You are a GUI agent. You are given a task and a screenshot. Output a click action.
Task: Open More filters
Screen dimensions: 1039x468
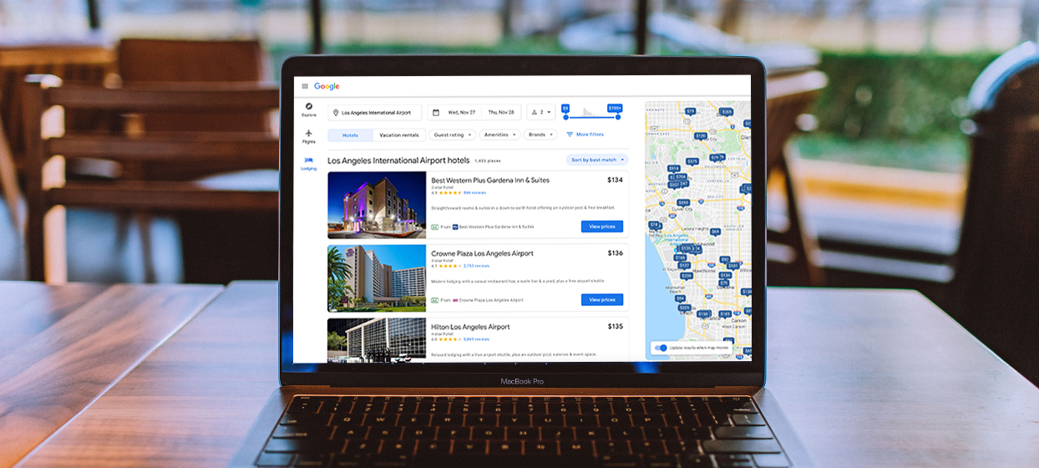point(585,135)
